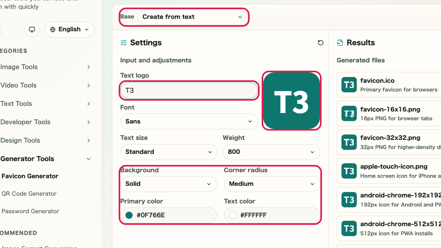The image size is (441, 248).
Task: Open the Font dropdown showing Sans
Action: point(189,121)
